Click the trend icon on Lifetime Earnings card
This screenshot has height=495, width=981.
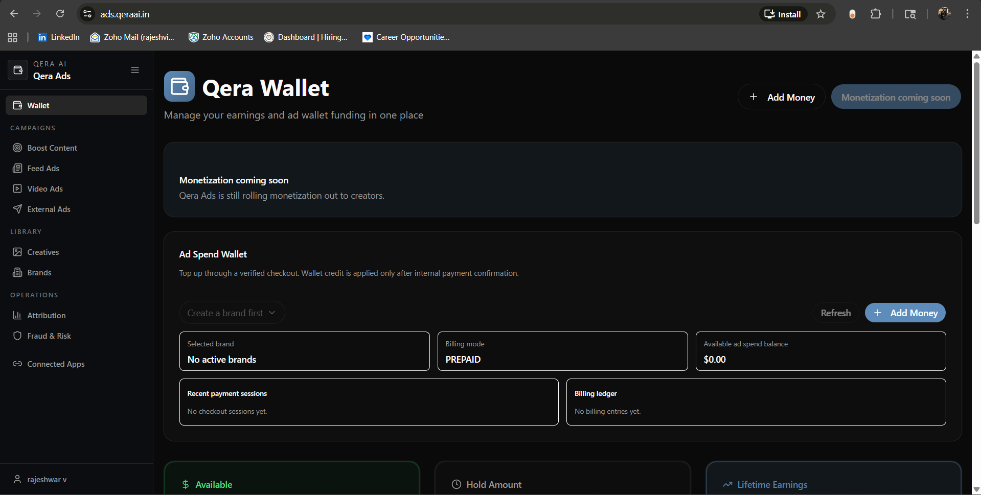coord(727,484)
